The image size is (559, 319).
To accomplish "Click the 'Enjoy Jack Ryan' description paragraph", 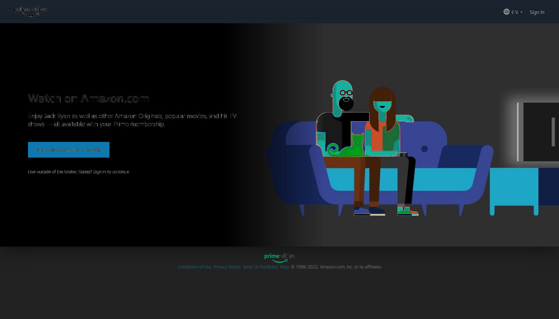I will (x=132, y=120).
